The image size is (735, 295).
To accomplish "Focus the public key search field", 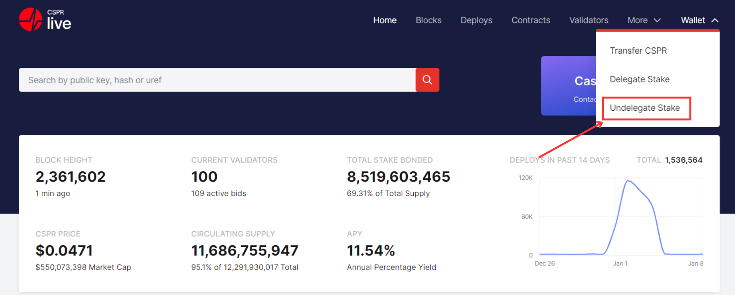I will (x=217, y=80).
